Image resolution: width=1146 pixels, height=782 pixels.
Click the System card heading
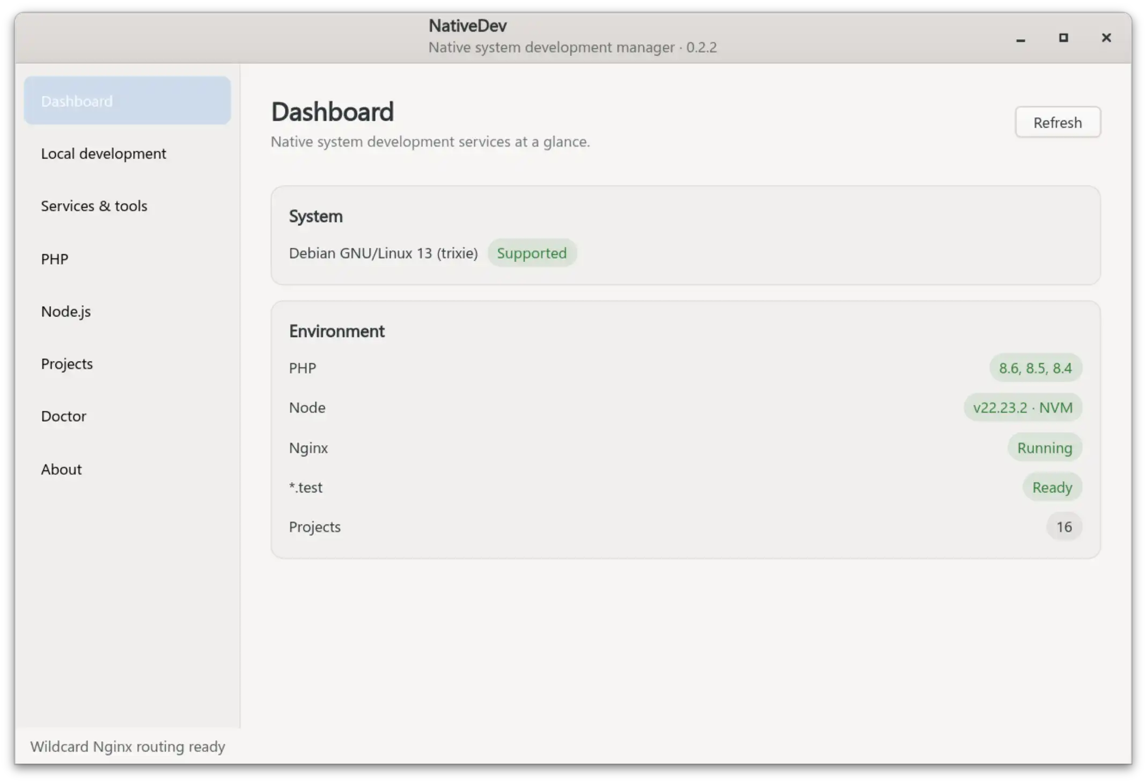pyautogui.click(x=315, y=216)
